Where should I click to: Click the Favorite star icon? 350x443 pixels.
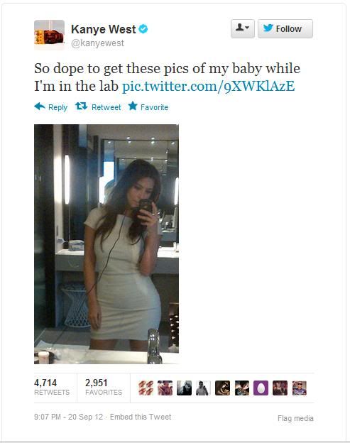(133, 106)
